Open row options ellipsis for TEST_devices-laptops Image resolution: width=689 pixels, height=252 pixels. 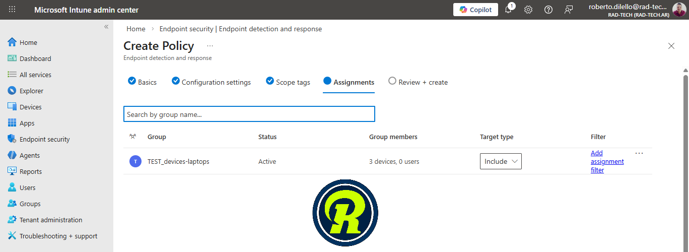click(639, 153)
